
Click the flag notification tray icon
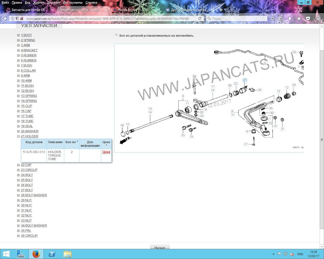point(279,254)
